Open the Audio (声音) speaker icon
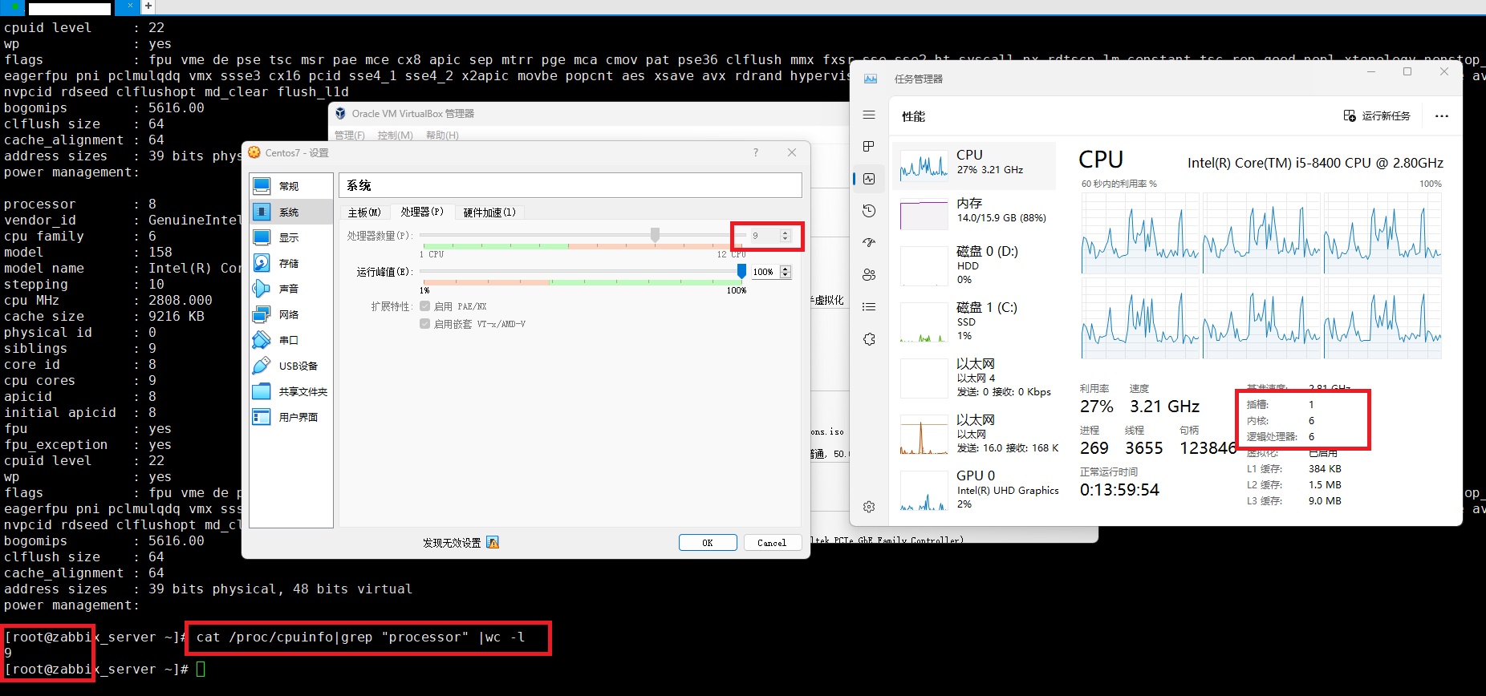The image size is (1486, 696). tap(262, 289)
